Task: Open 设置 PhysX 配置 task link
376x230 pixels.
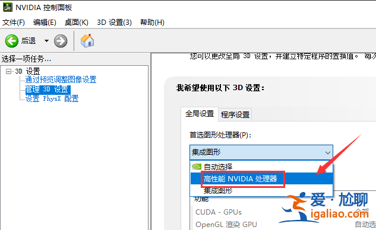Action: (x=52, y=98)
